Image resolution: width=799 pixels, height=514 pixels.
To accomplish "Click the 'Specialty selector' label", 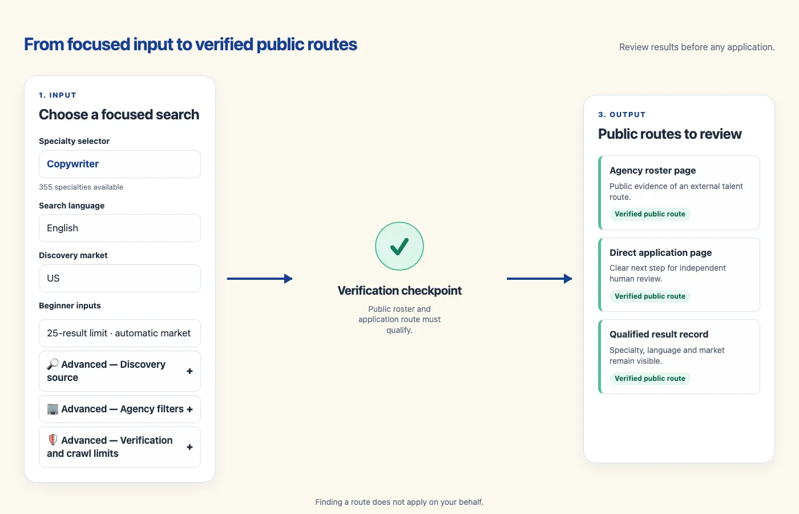I will point(74,141).
